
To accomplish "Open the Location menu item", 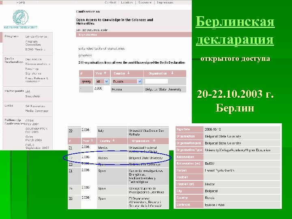I will tap(127, 2).
